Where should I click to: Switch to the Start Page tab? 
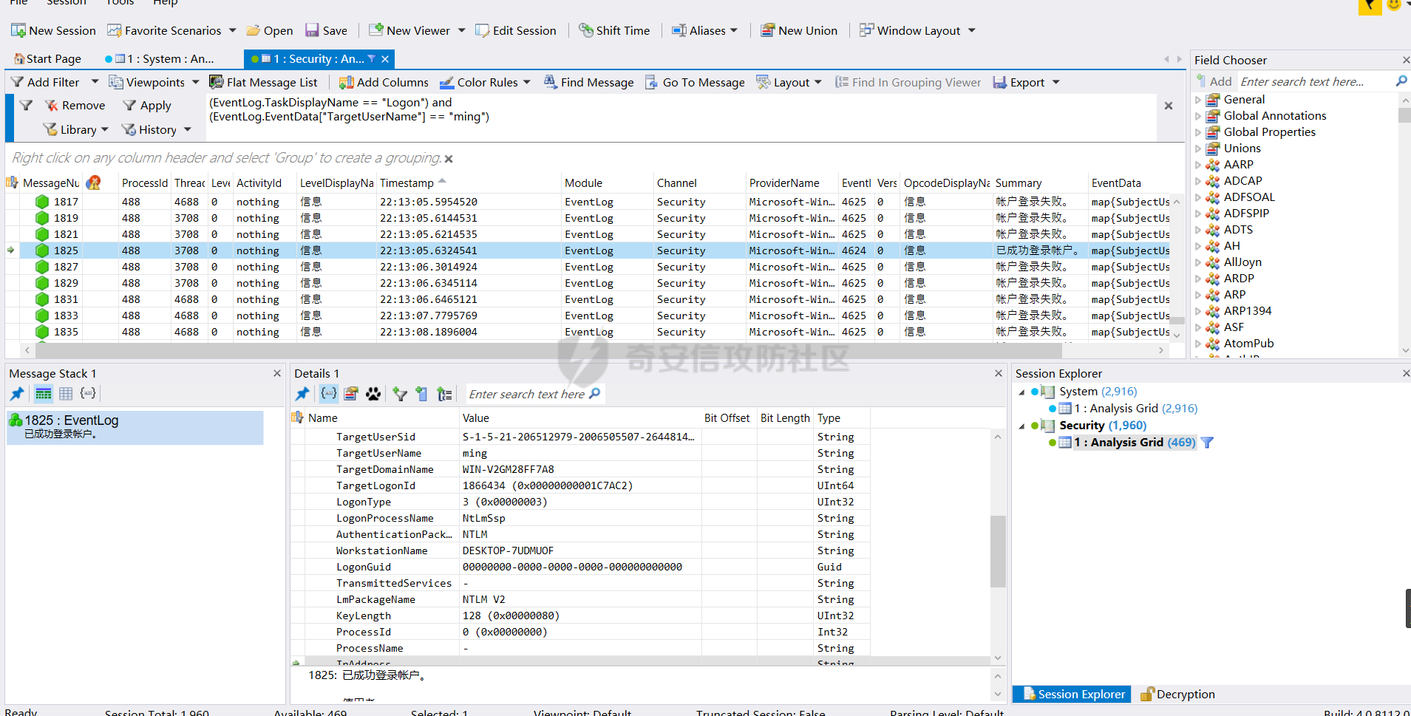click(47, 58)
